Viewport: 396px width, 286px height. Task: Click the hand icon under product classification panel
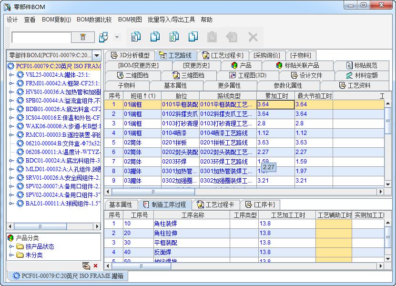86,266
